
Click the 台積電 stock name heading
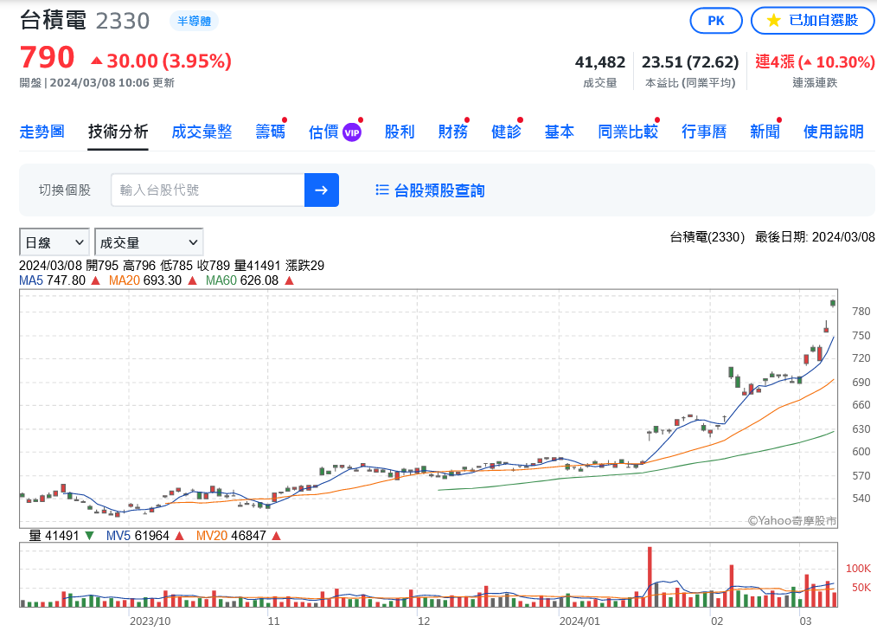(x=53, y=21)
